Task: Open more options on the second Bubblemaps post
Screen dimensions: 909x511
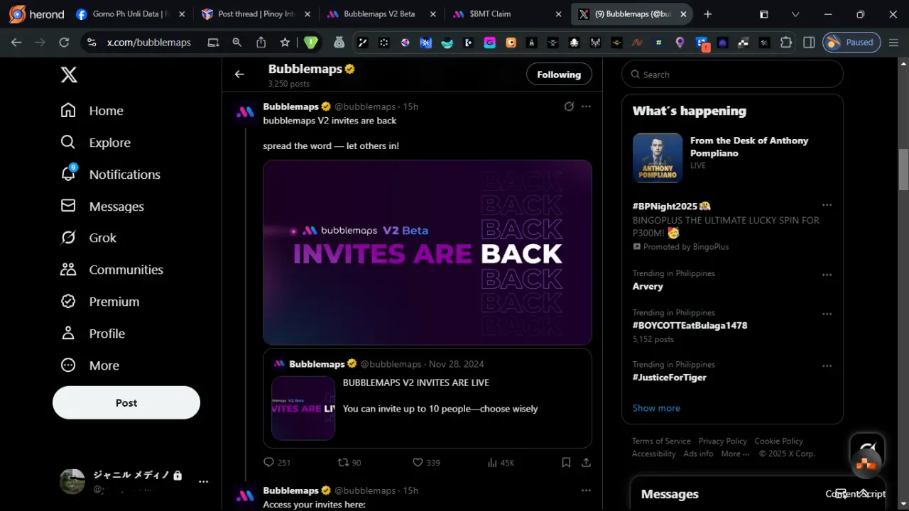Action: click(x=586, y=490)
